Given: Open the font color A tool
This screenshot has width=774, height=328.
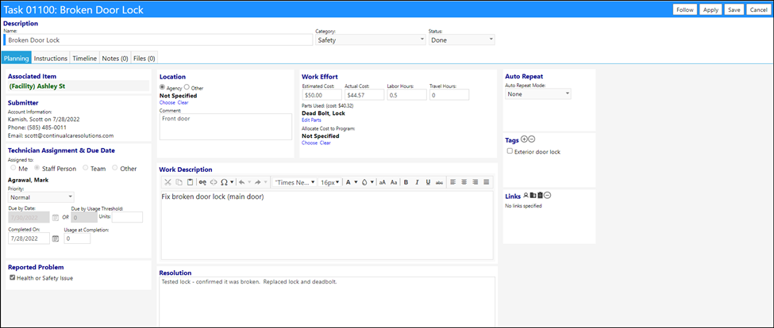Looking at the screenshot, I should (348, 182).
